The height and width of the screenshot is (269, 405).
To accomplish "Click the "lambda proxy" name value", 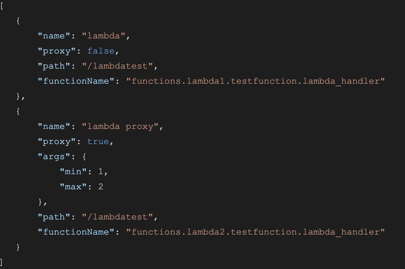I will pyautogui.click(x=120, y=126).
